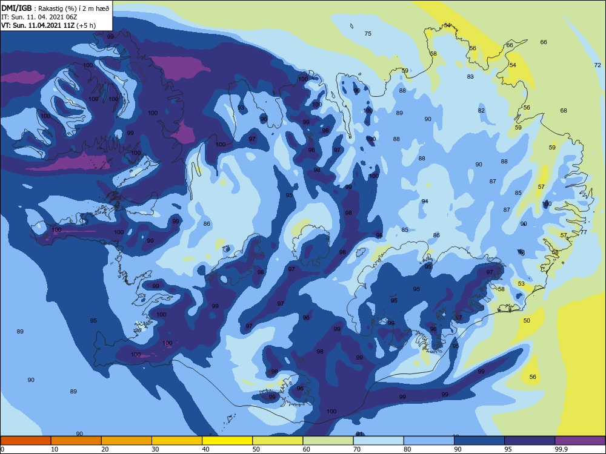Click the humidity value '94' on the map

[x=425, y=201]
